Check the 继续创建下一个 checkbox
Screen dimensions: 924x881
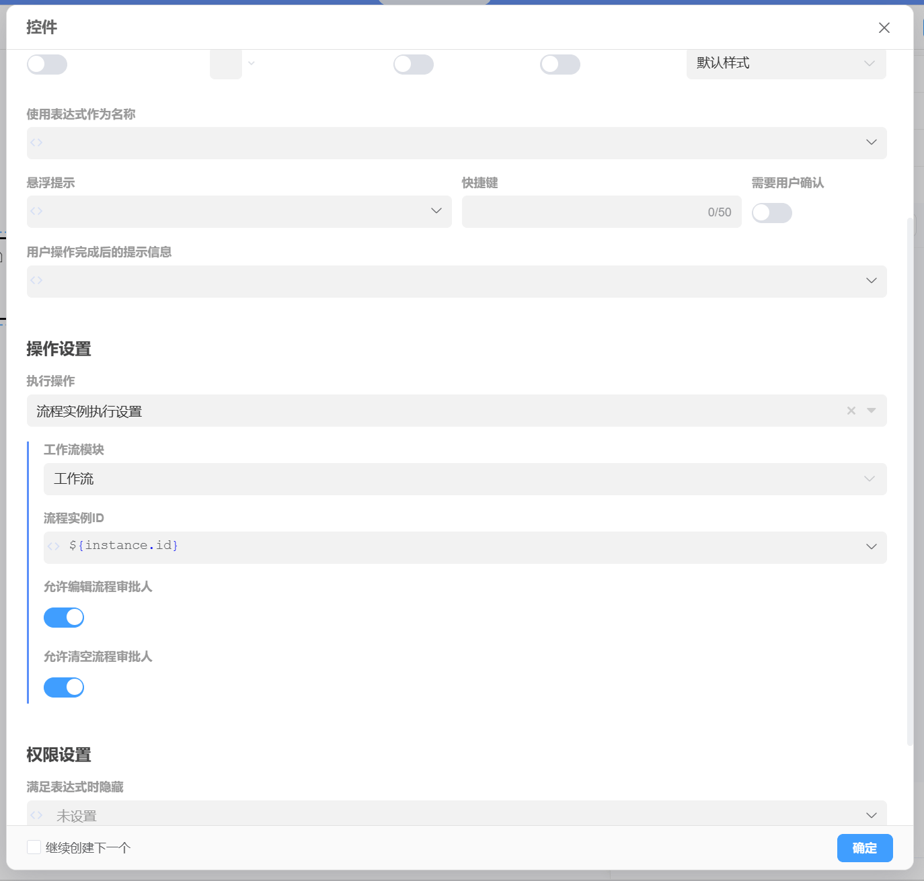click(34, 847)
